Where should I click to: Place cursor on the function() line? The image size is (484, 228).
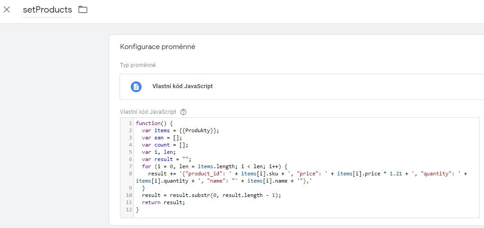154,123
